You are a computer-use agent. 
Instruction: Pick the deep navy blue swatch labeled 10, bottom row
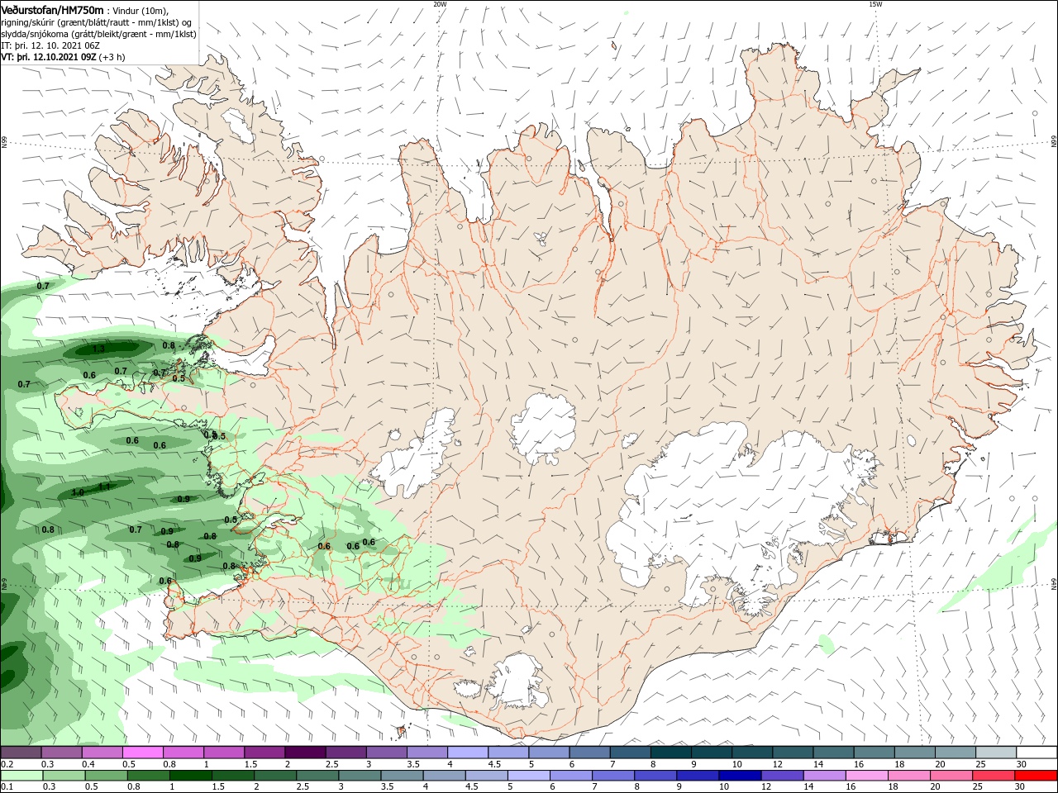click(x=740, y=776)
